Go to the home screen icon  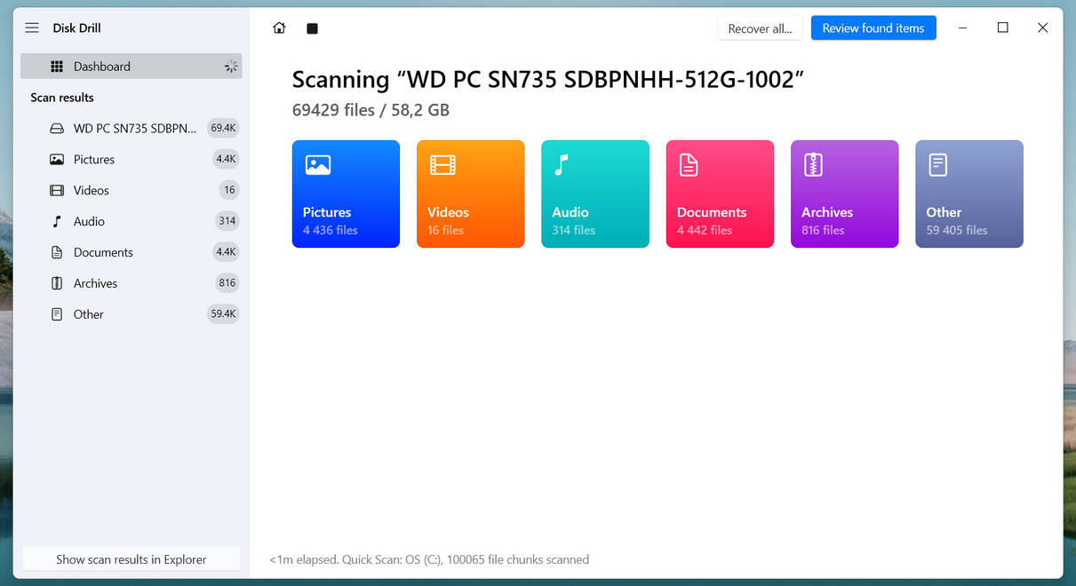[x=279, y=28]
